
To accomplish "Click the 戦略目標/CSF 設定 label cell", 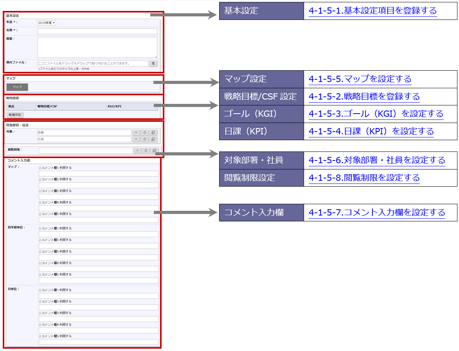I will (261, 97).
